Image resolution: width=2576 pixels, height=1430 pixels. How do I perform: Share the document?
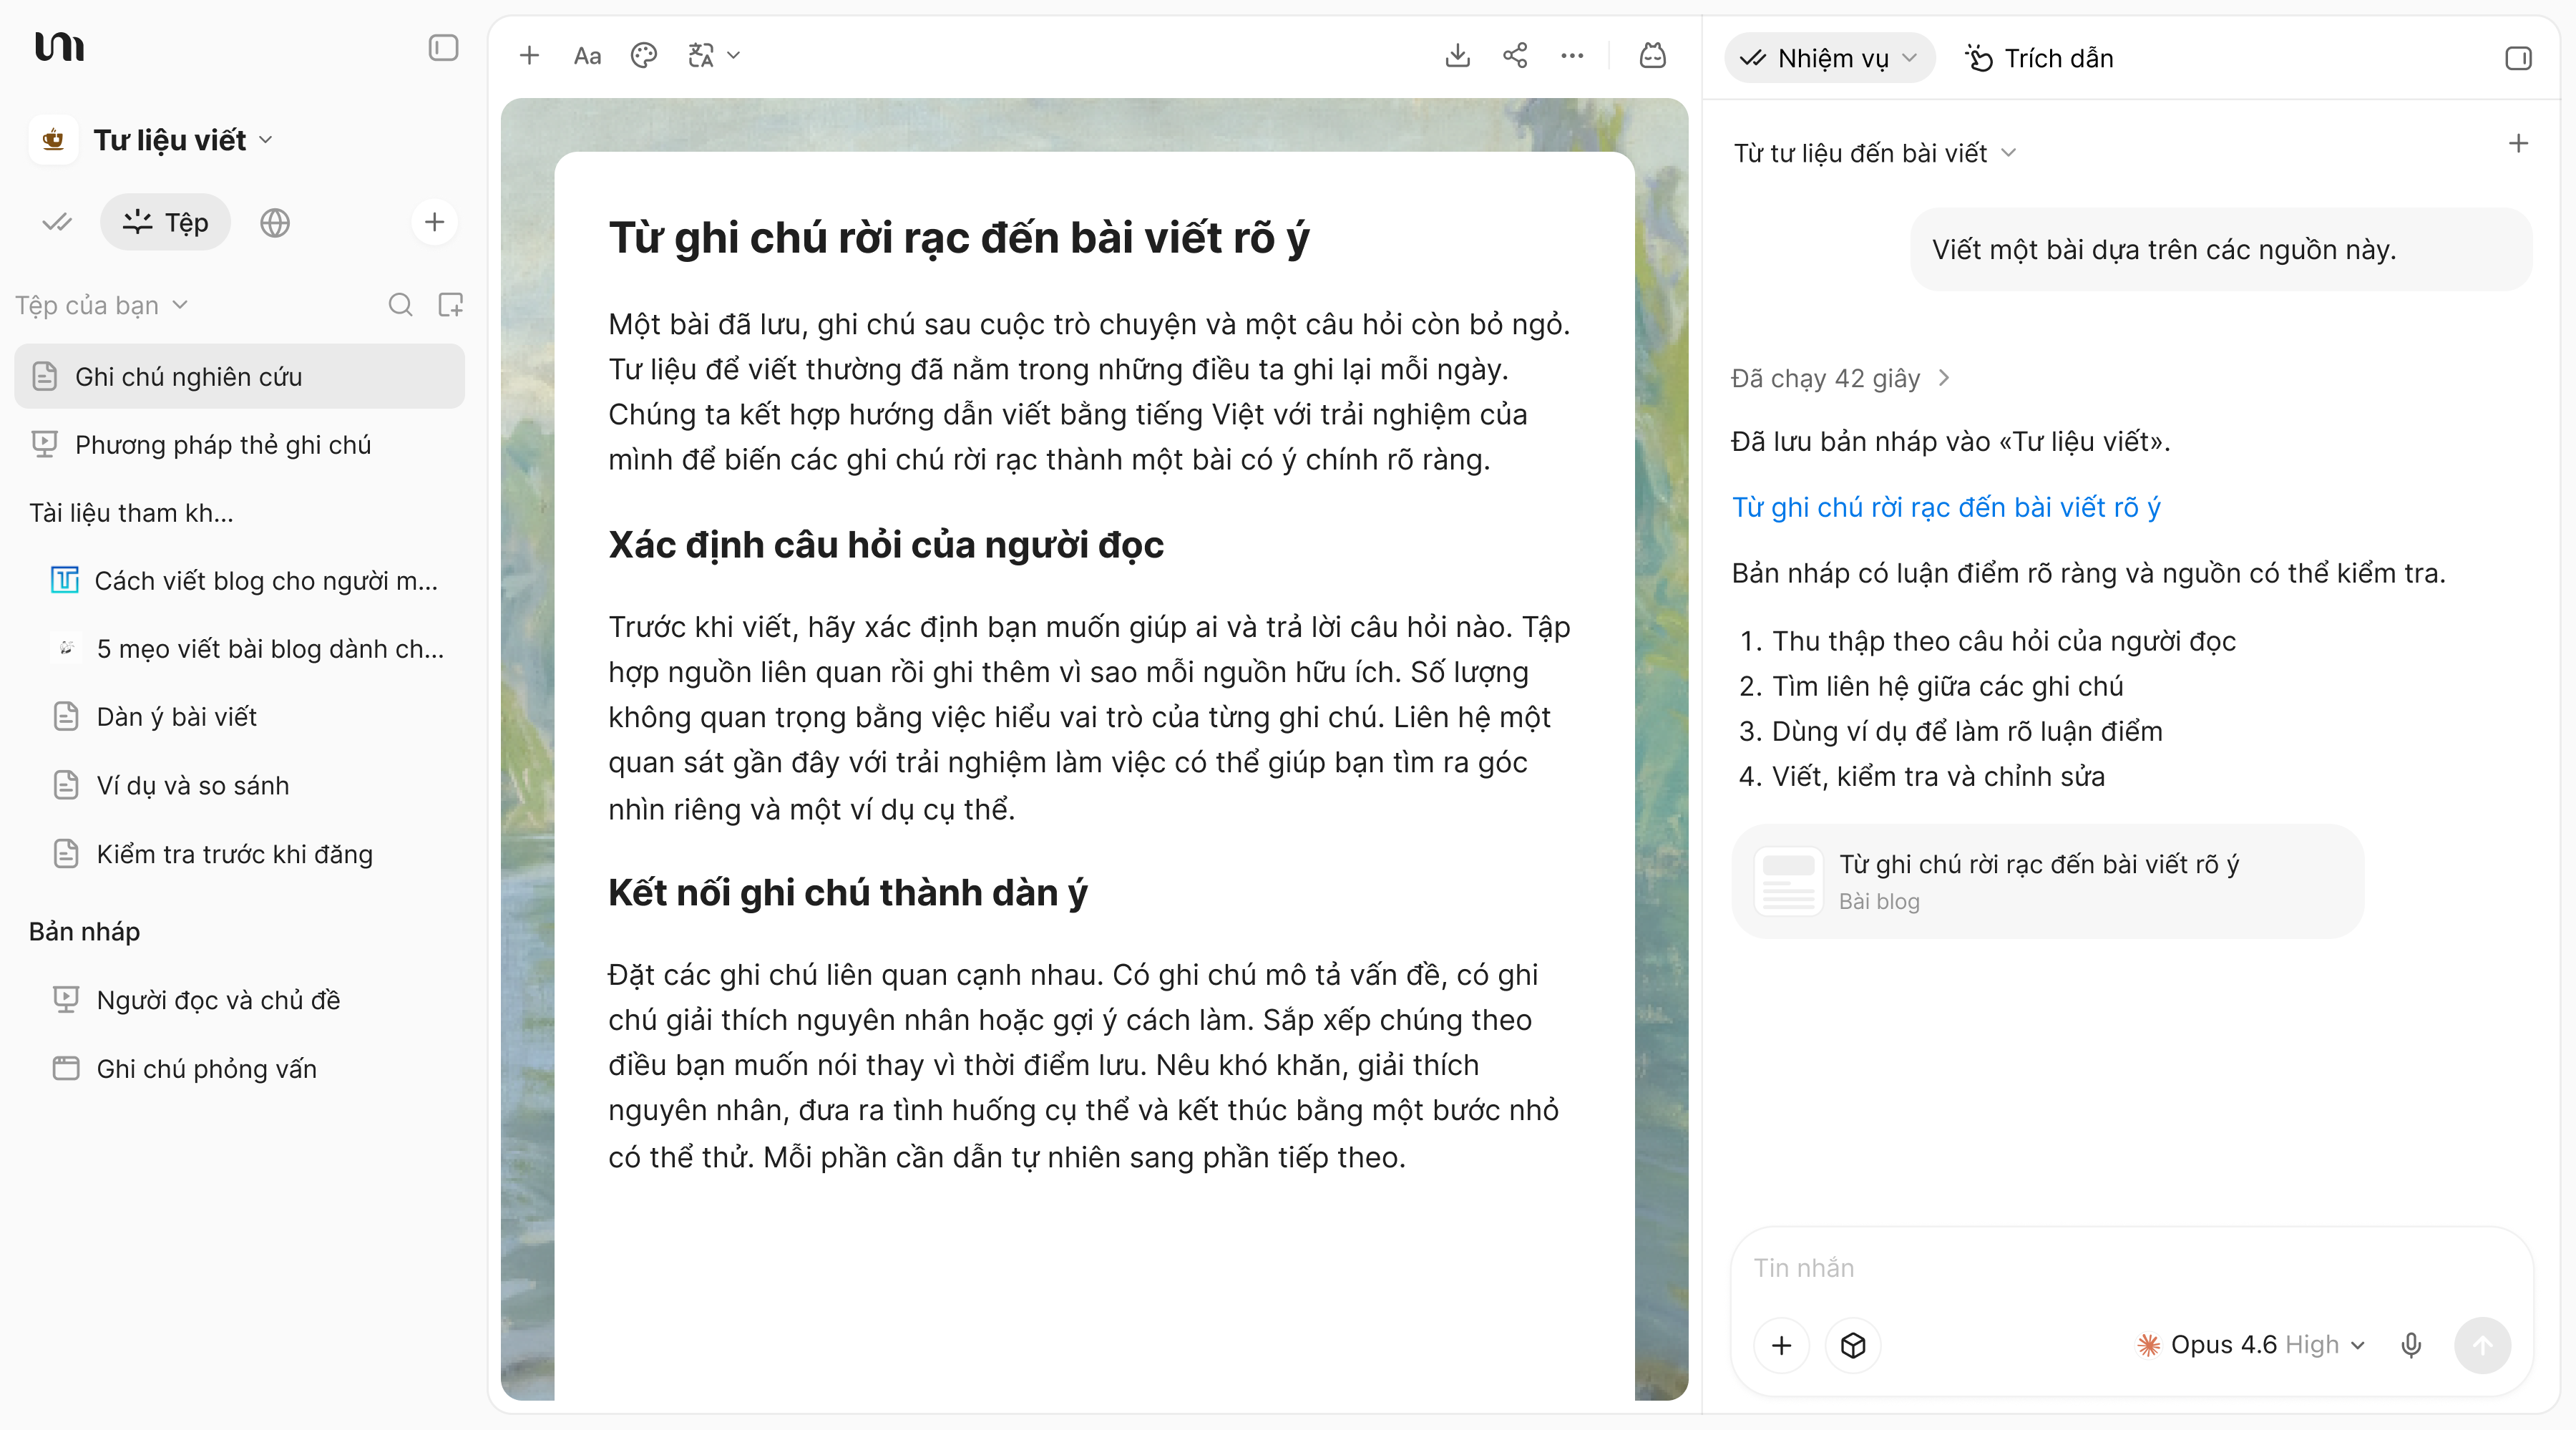[x=1515, y=56]
